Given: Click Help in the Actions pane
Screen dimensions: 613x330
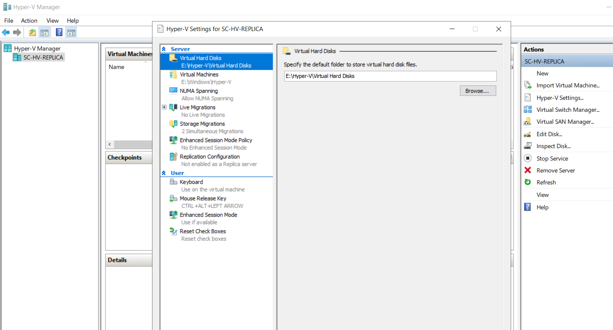Looking at the screenshot, I should coord(542,207).
